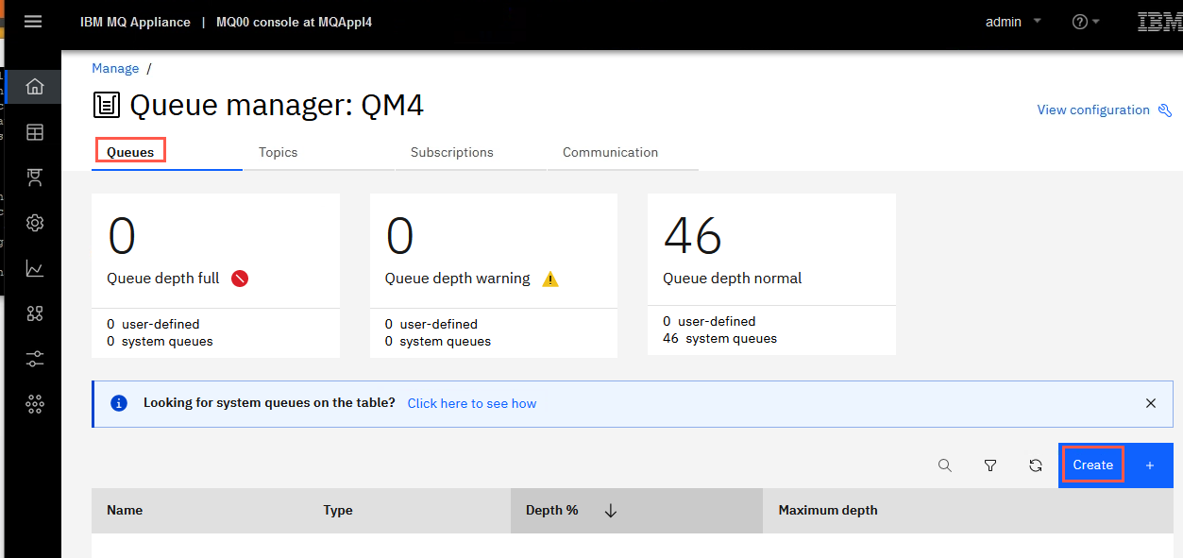Go to the Home icon in sidebar

(35, 87)
